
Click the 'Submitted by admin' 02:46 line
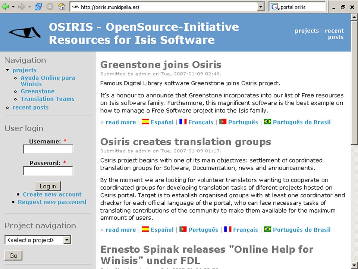point(160,74)
